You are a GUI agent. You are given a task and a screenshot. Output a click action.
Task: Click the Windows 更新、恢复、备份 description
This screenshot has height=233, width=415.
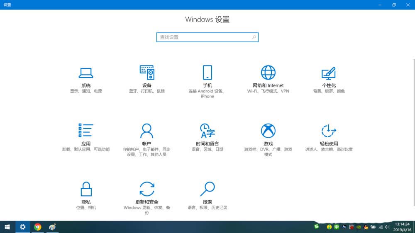pos(147,210)
